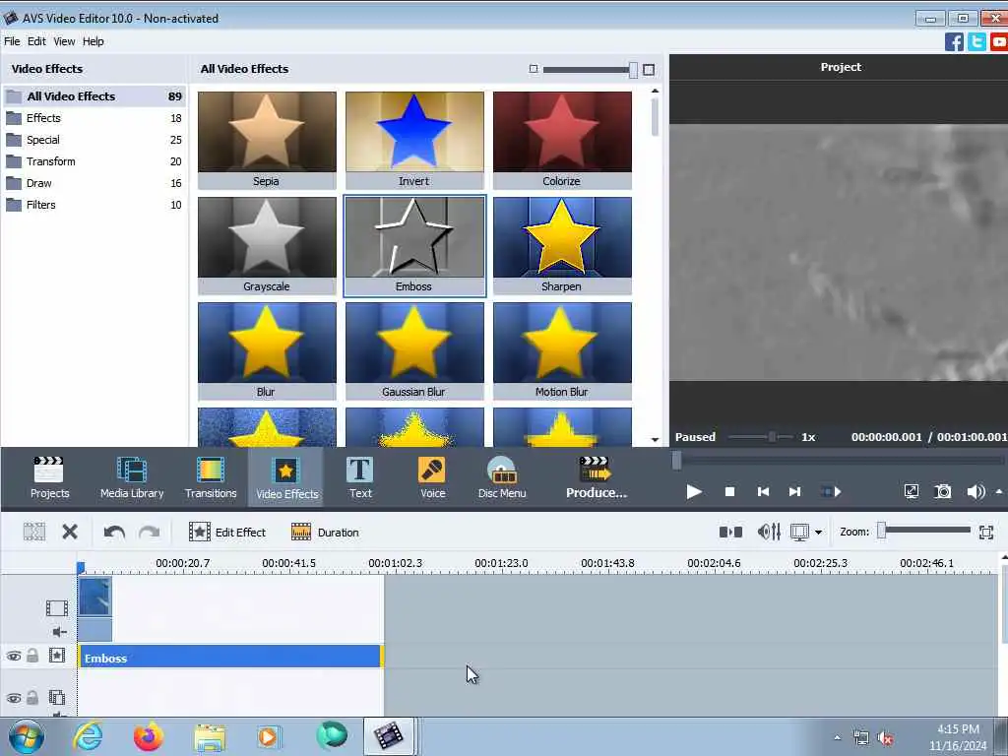This screenshot has height=756, width=1008.
Task: Click the video effects track star icon
Action: pos(56,656)
